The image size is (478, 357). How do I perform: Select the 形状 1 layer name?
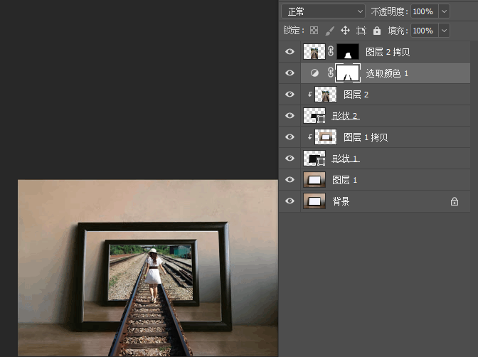(346, 159)
